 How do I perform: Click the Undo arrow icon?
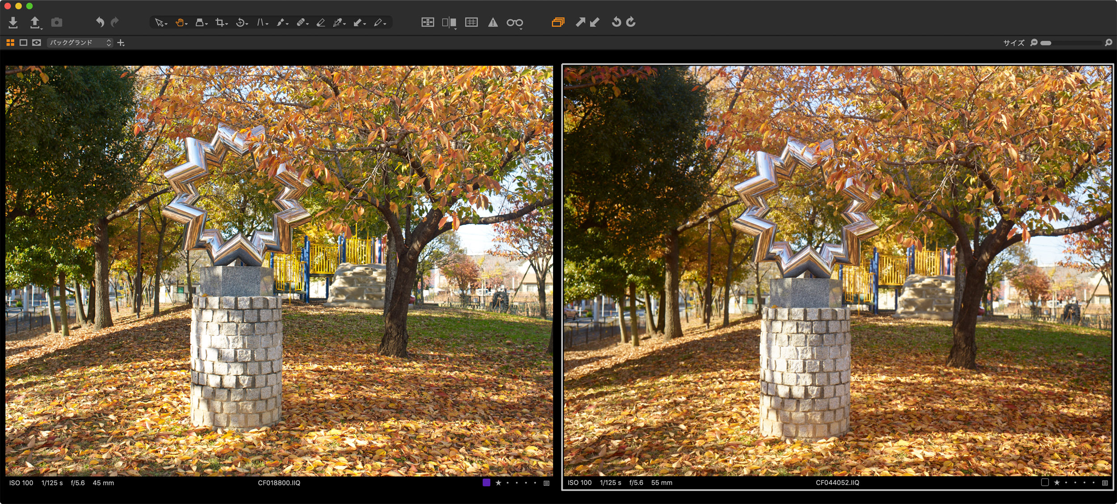click(x=100, y=22)
